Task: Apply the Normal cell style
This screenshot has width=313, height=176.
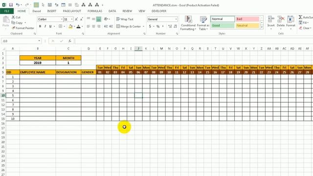Action: click(x=223, y=19)
